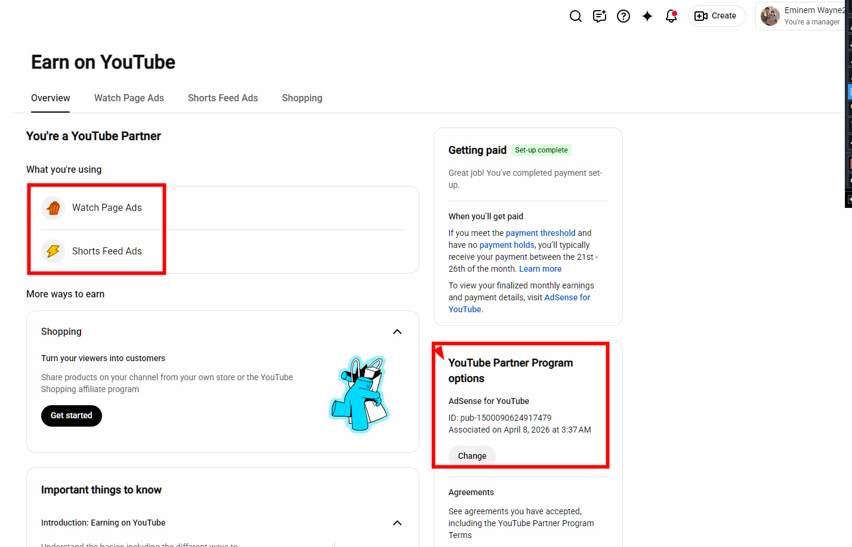Follow the AdSense for YouTube link

coord(520,303)
